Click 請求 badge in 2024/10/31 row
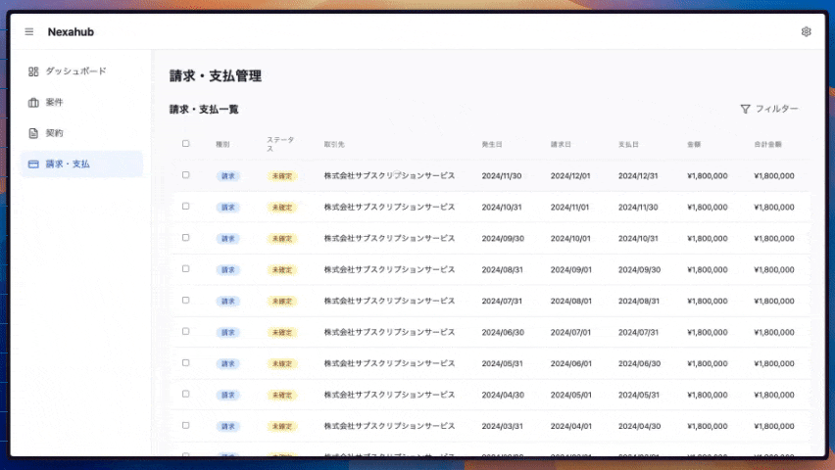 point(227,208)
